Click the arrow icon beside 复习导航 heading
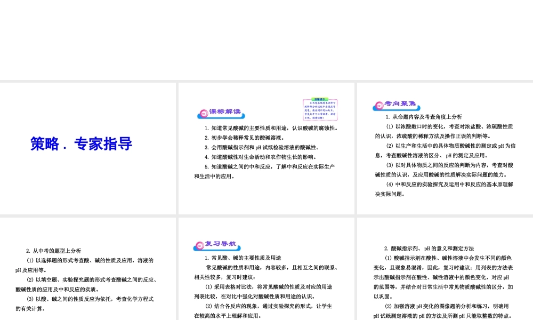This screenshot has height=320, width=533. pyautogui.click(x=199, y=245)
